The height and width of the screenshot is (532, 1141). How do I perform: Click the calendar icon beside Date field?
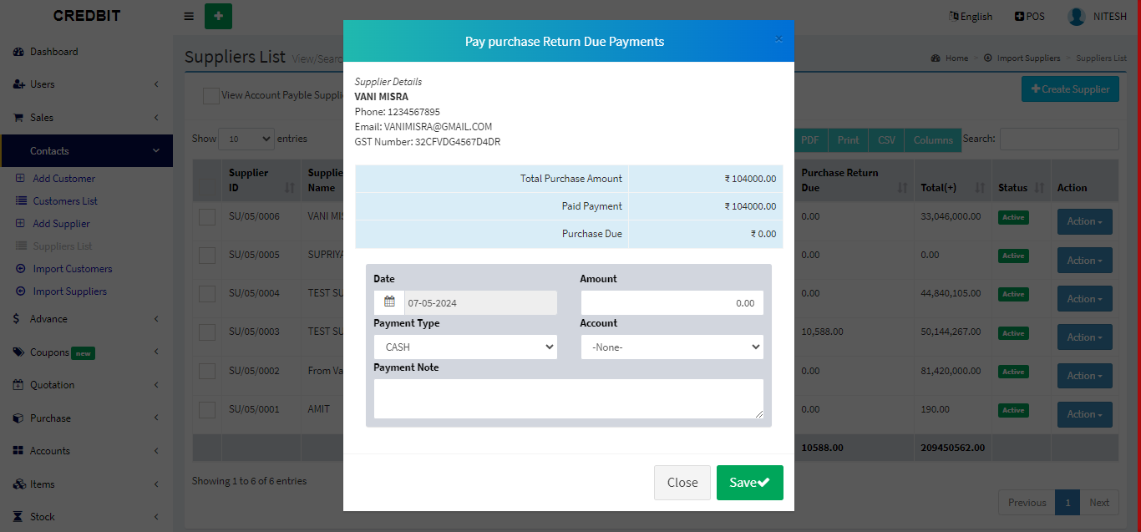point(389,302)
